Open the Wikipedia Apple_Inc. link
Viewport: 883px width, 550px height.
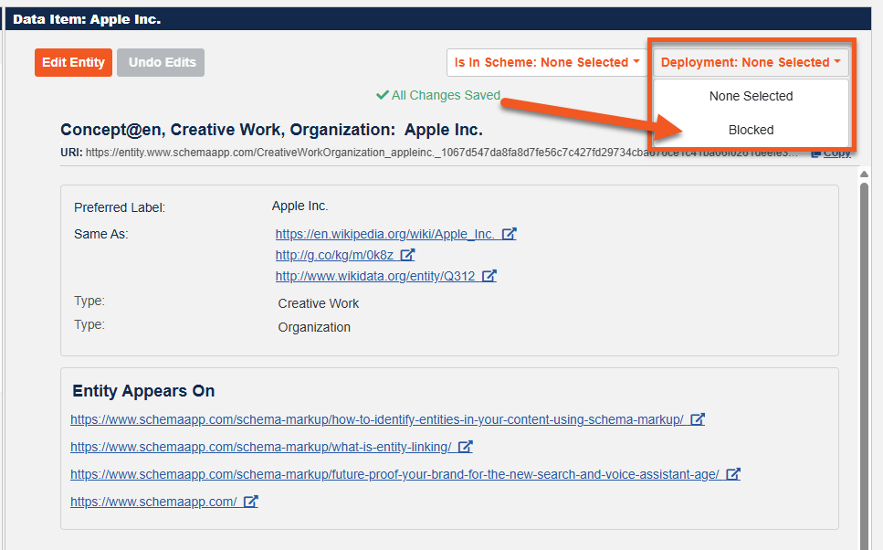point(385,234)
